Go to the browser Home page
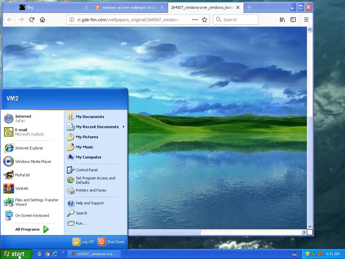Viewport: 345px width, 259px height. coord(42,20)
